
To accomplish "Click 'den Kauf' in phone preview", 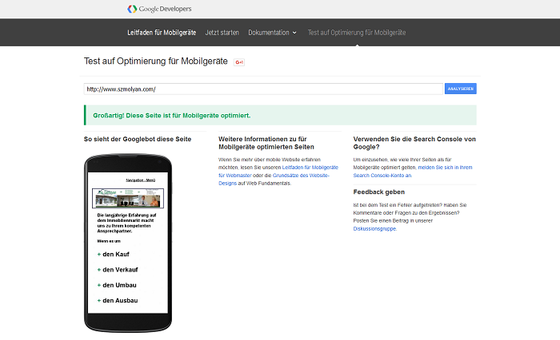I will (x=116, y=254).
